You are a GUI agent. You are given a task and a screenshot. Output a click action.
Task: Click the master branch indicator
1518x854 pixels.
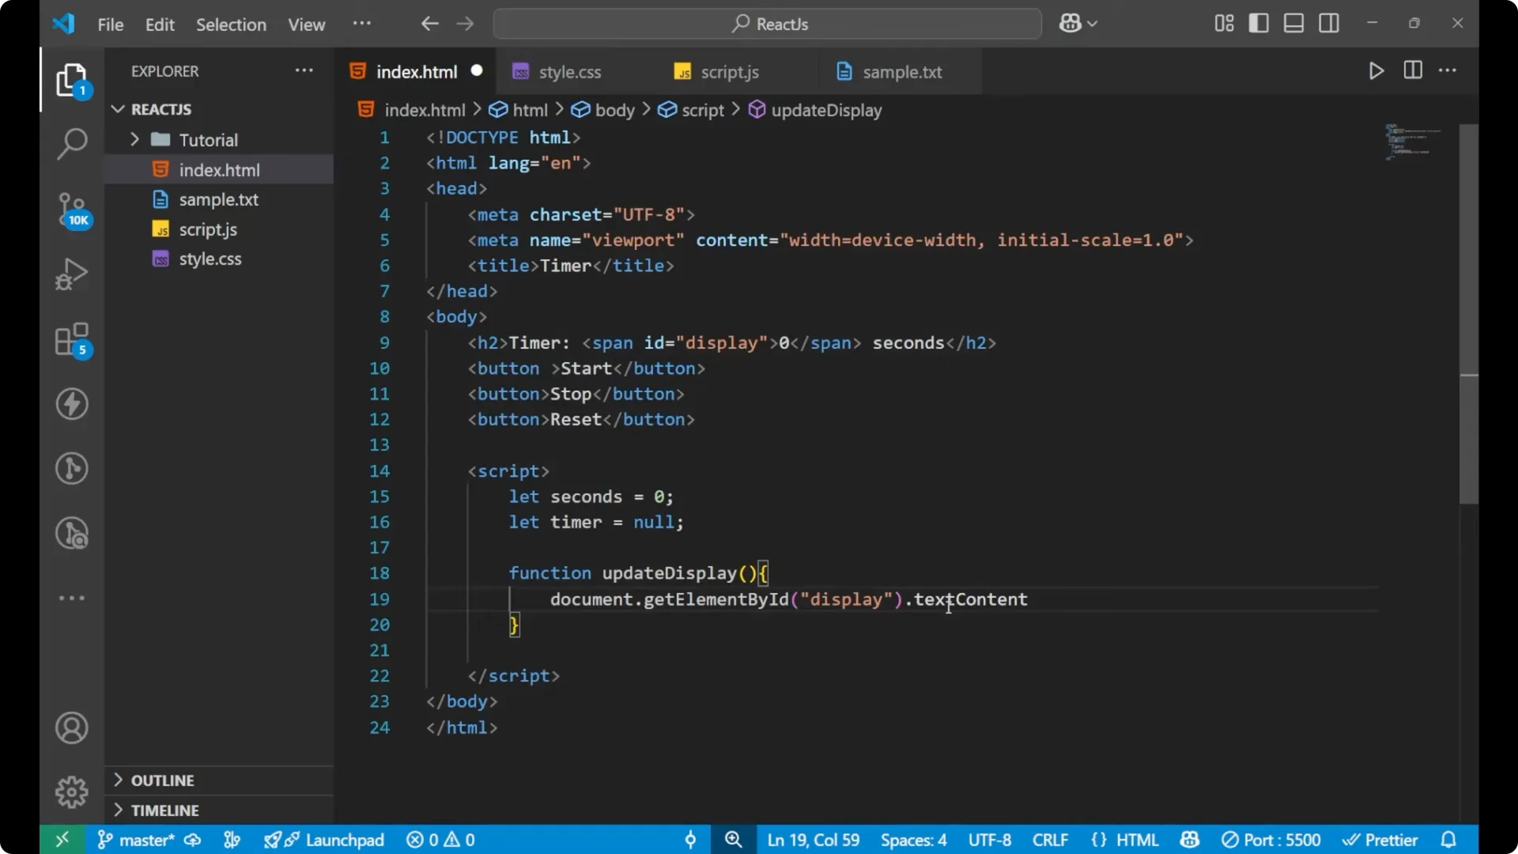[145, 840]
